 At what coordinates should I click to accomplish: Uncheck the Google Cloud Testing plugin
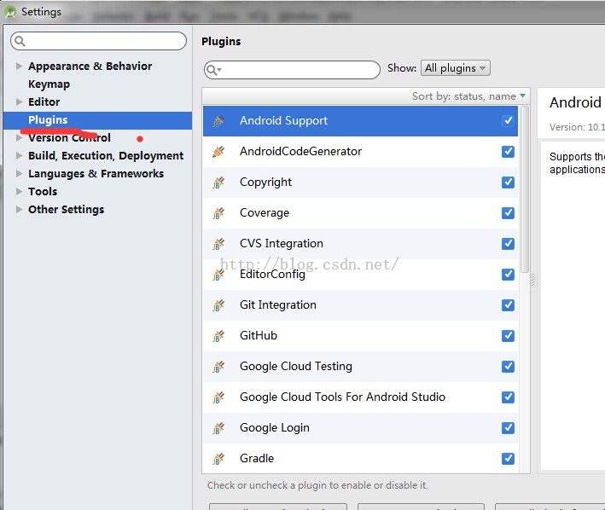coord(509,367)
